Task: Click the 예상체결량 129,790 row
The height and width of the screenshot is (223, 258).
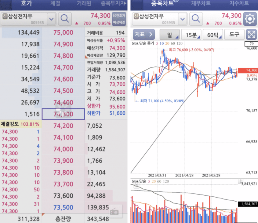Action: [x=106, y=55]
